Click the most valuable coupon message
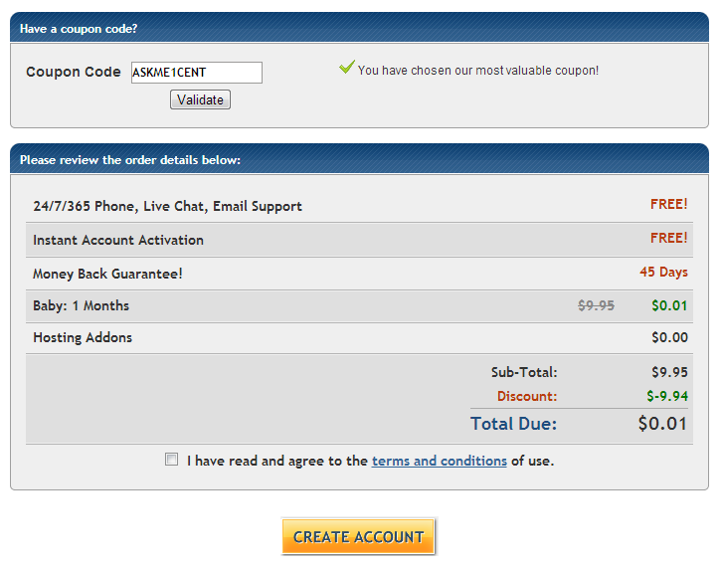The width and height of the screenshot is (723, 570). pyautogui.click(x=478, y=71)
